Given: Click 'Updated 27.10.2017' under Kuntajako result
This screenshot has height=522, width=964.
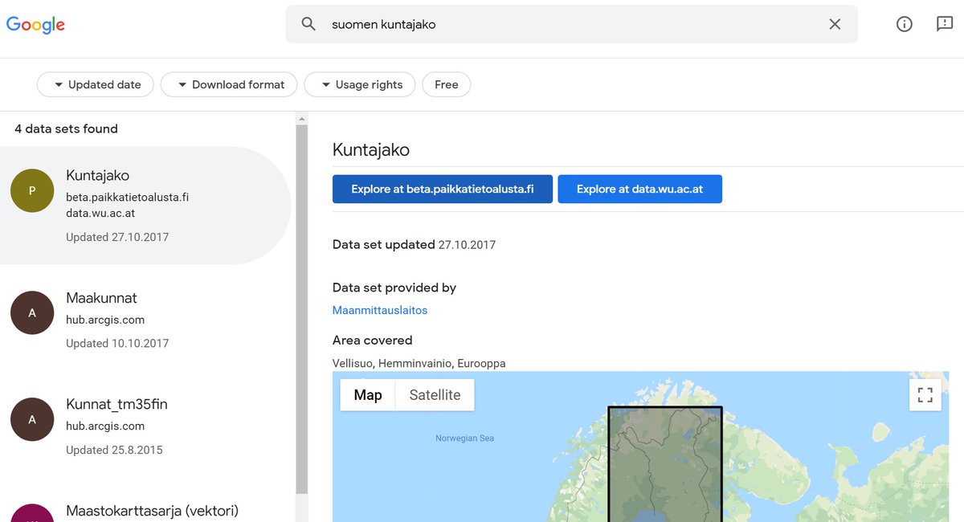Looking at the screenshot, I should pos(117,237).
